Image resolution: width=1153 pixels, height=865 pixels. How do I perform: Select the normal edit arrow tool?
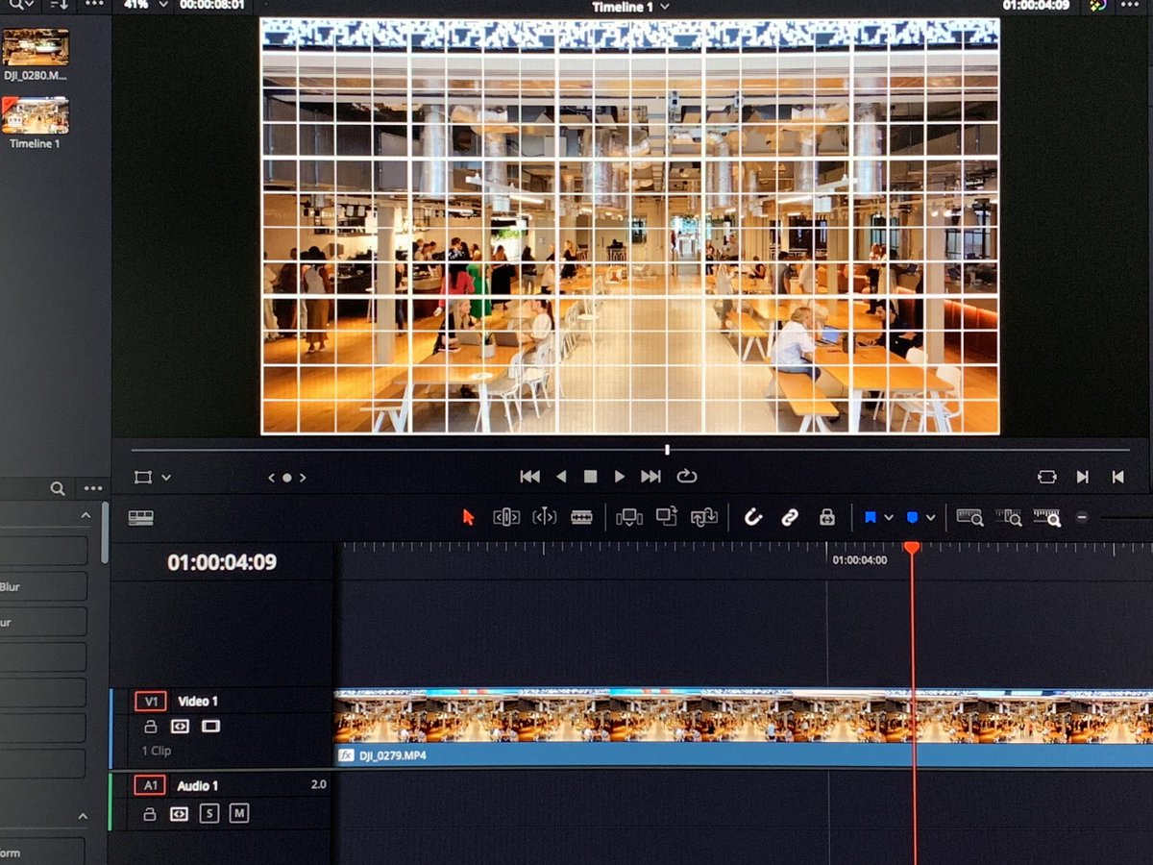tap(469, 516)
